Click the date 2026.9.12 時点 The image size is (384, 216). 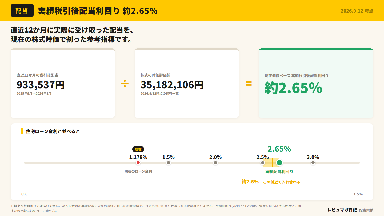click(357, 11)
